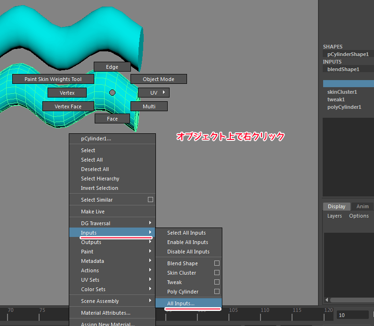This screenshot has width=374, height=326.
Task: Switch to the Anim layer tab
Action: pyautogui.click(x=362, y=206)
